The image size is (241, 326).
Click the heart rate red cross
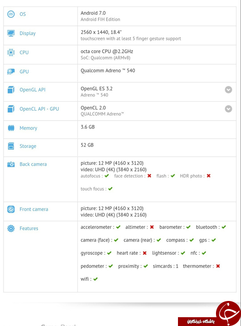pos(145,253)
